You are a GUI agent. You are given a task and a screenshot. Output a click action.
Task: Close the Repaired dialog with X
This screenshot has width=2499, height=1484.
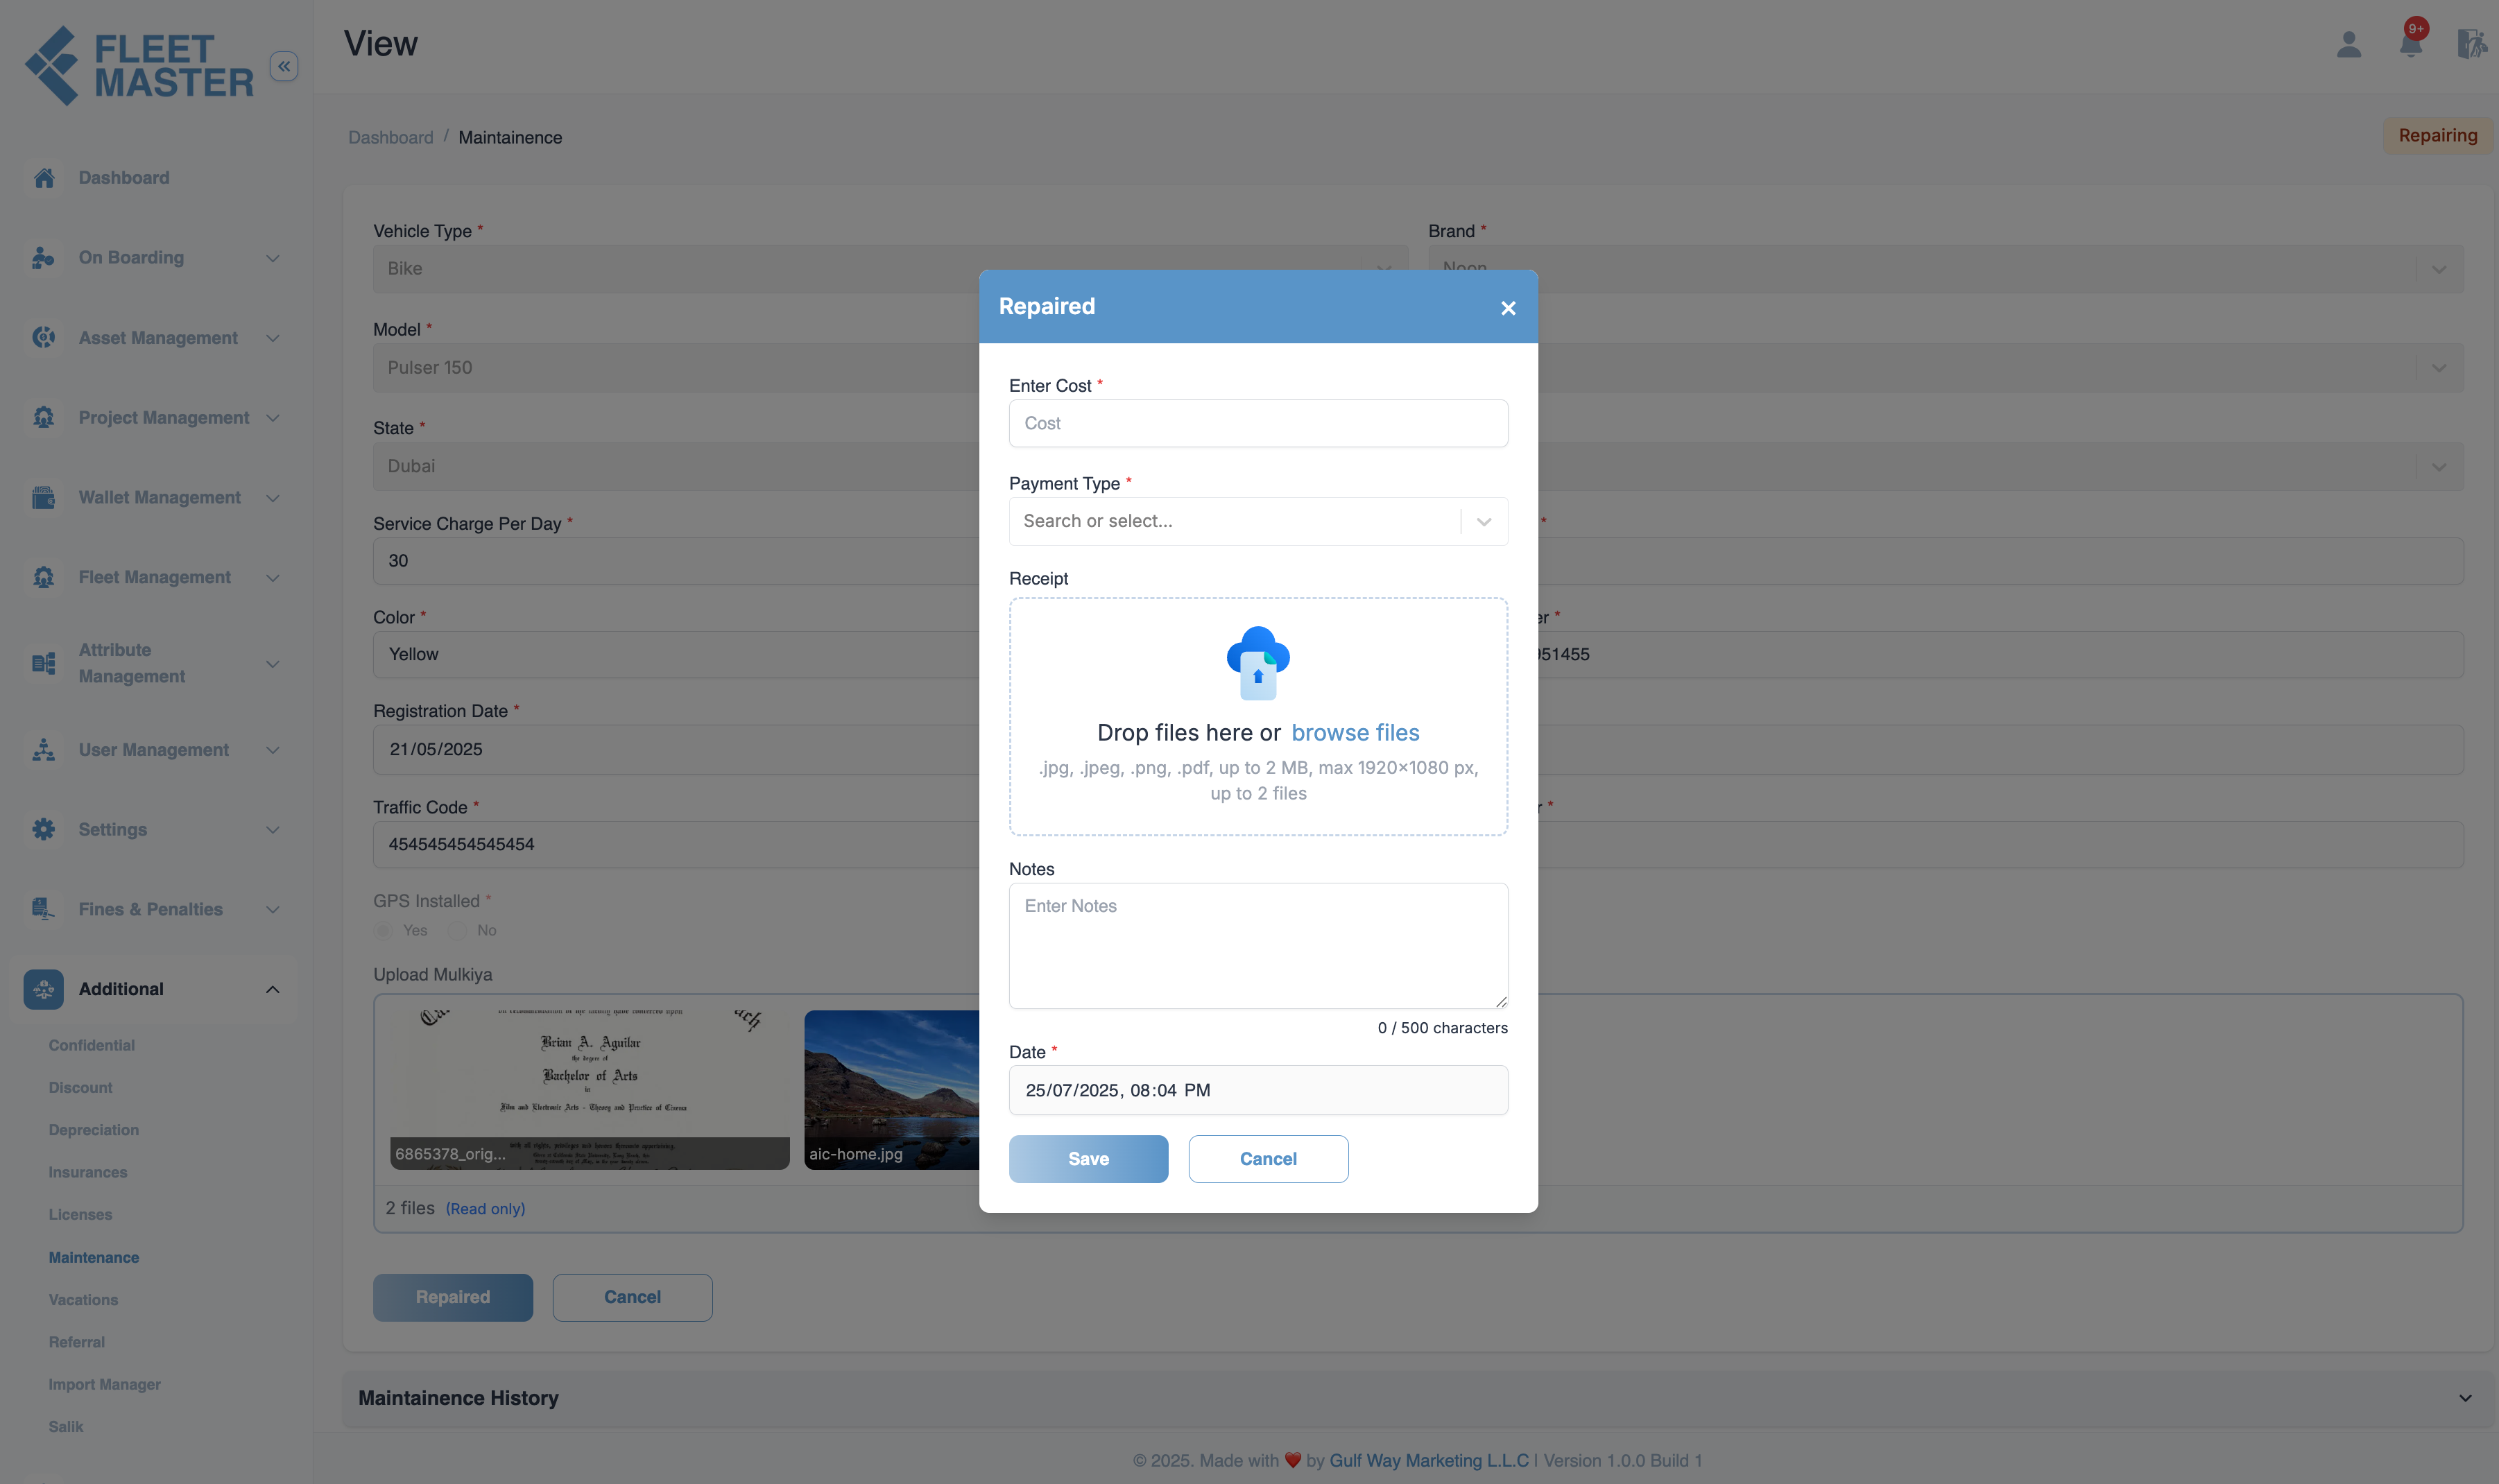pyautogui.click(x=1508, y=308)
